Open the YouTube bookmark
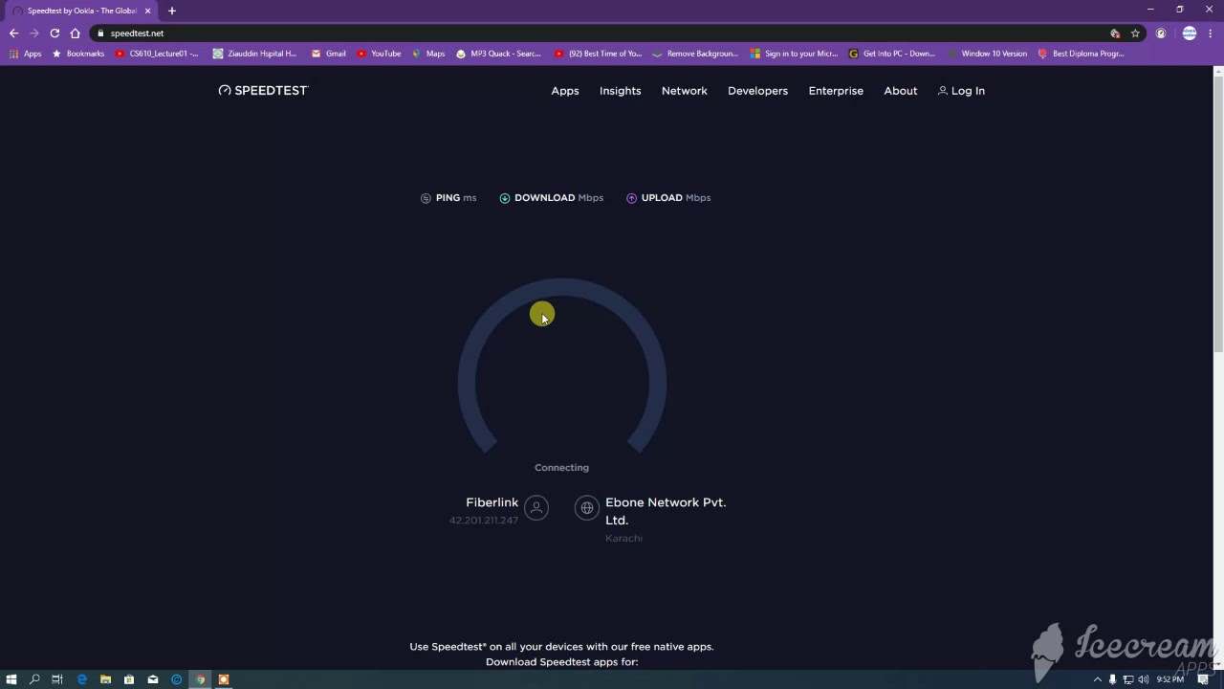1224x689 pixels. (379, 54)
